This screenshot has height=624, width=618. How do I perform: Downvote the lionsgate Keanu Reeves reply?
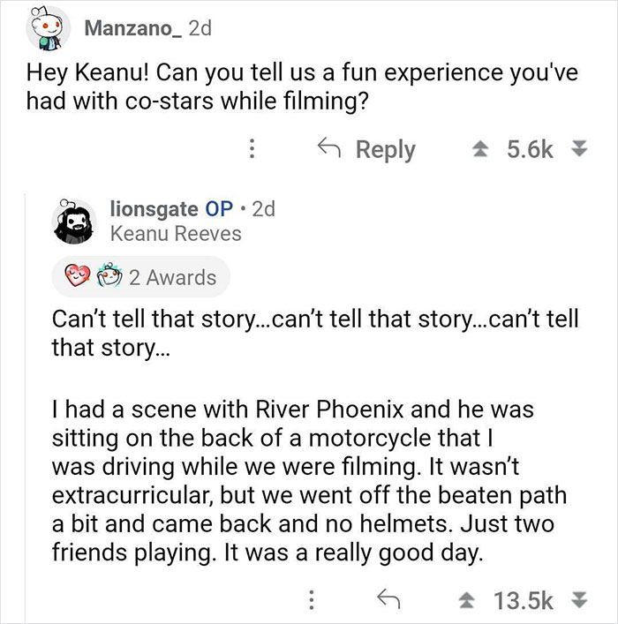pos(582,602)
